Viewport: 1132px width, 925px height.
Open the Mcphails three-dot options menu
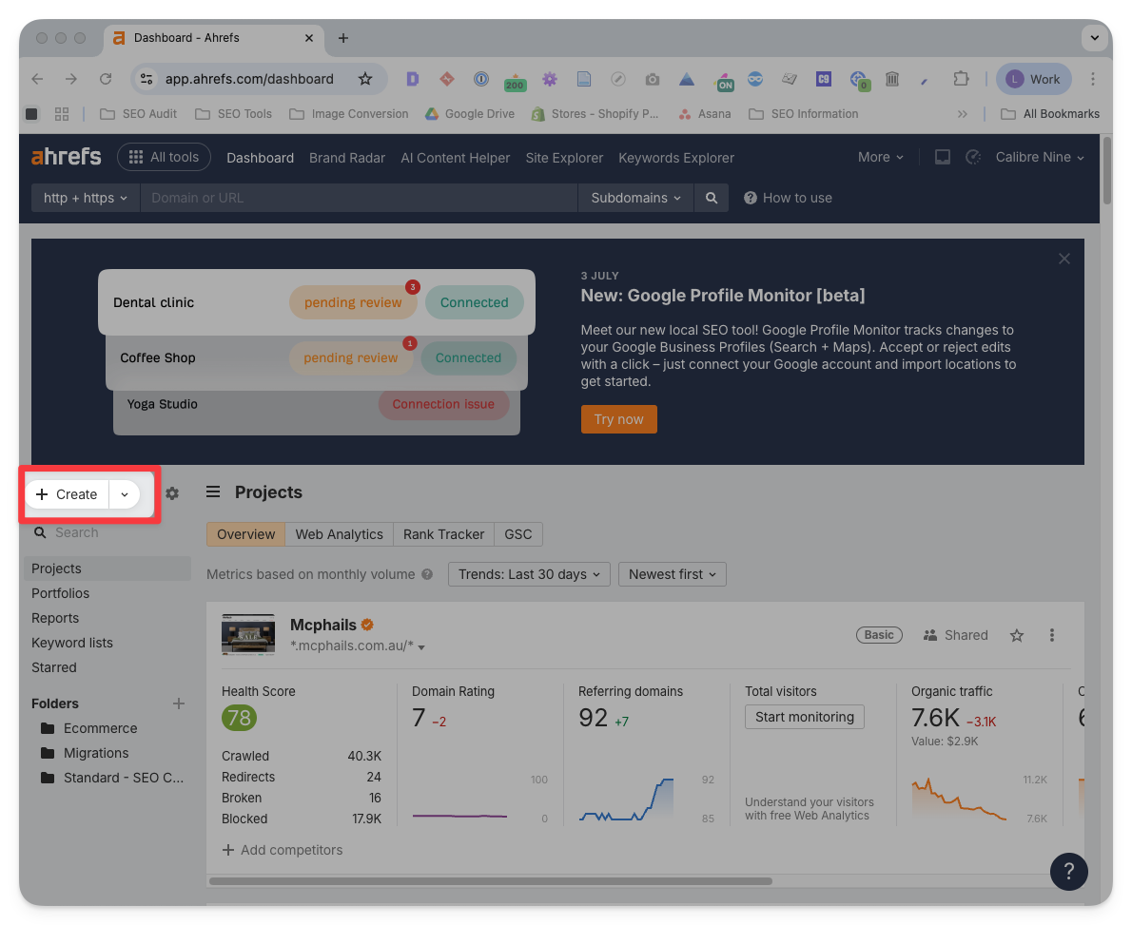[1052, 635]
